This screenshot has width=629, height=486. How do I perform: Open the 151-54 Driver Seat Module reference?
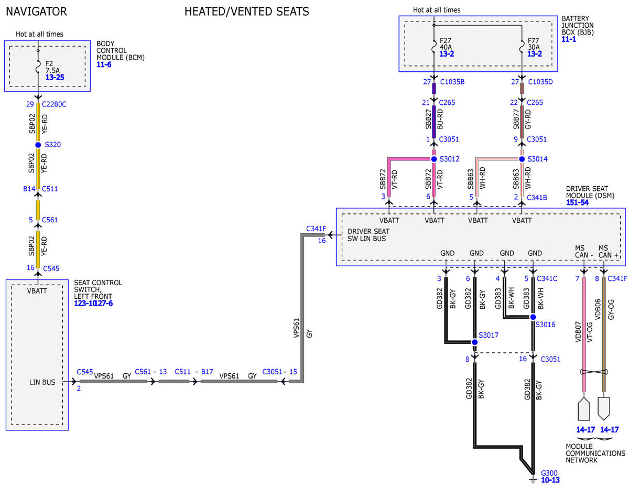(578, 202)
